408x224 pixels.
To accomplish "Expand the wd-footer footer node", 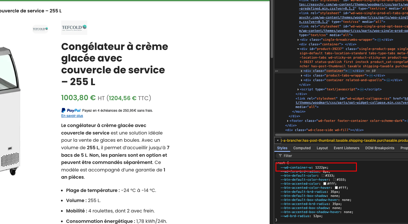I will 288,121.
